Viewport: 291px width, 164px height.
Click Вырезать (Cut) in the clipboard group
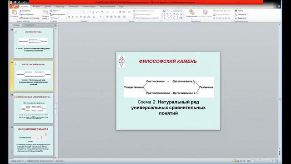coord(25,11)
